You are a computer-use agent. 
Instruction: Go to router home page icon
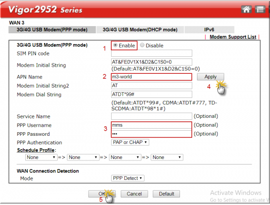[246, 9]
